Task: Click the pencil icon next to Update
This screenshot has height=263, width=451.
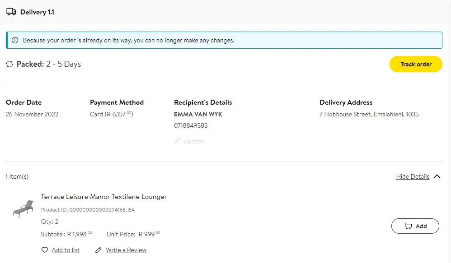Action: [x=178, y=141]
